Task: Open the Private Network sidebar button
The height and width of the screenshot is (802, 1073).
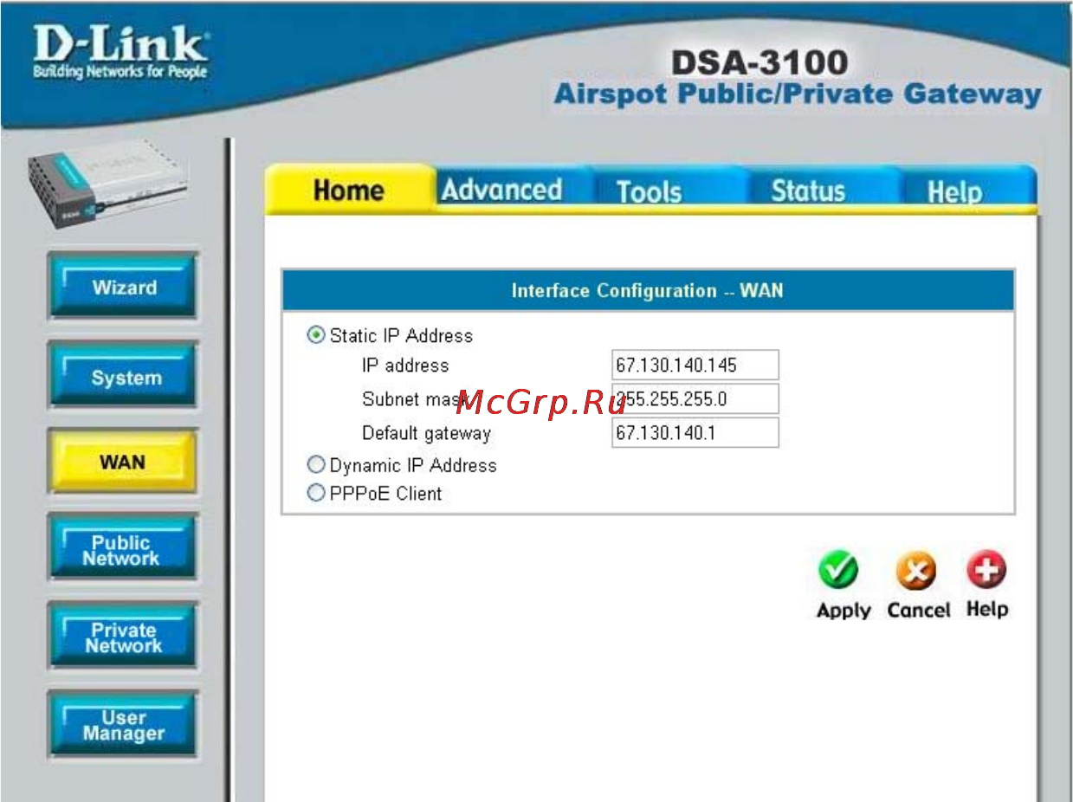Action: pyautogui.click(x=123, y=637)
